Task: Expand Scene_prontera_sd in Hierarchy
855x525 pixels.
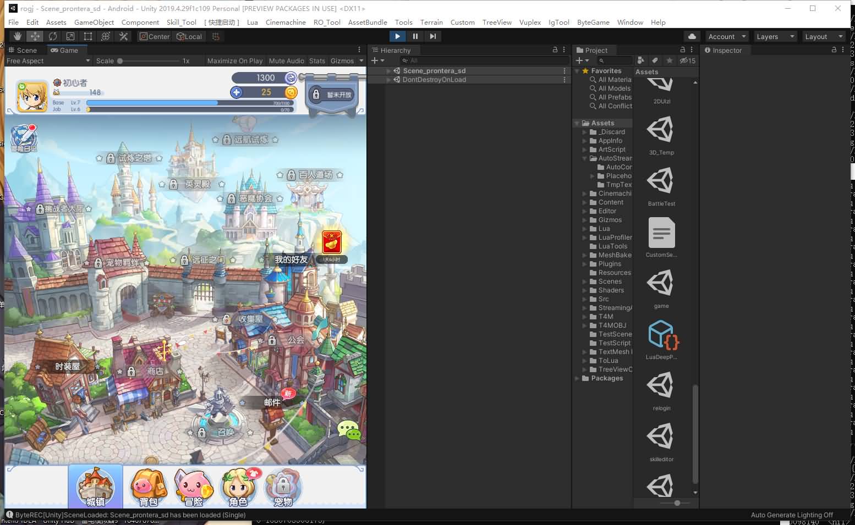Action: [388, 71]
